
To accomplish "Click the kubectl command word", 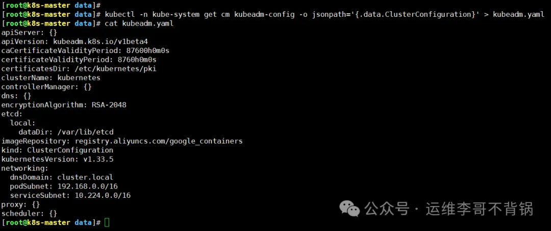I will click(x=119, y=14).
